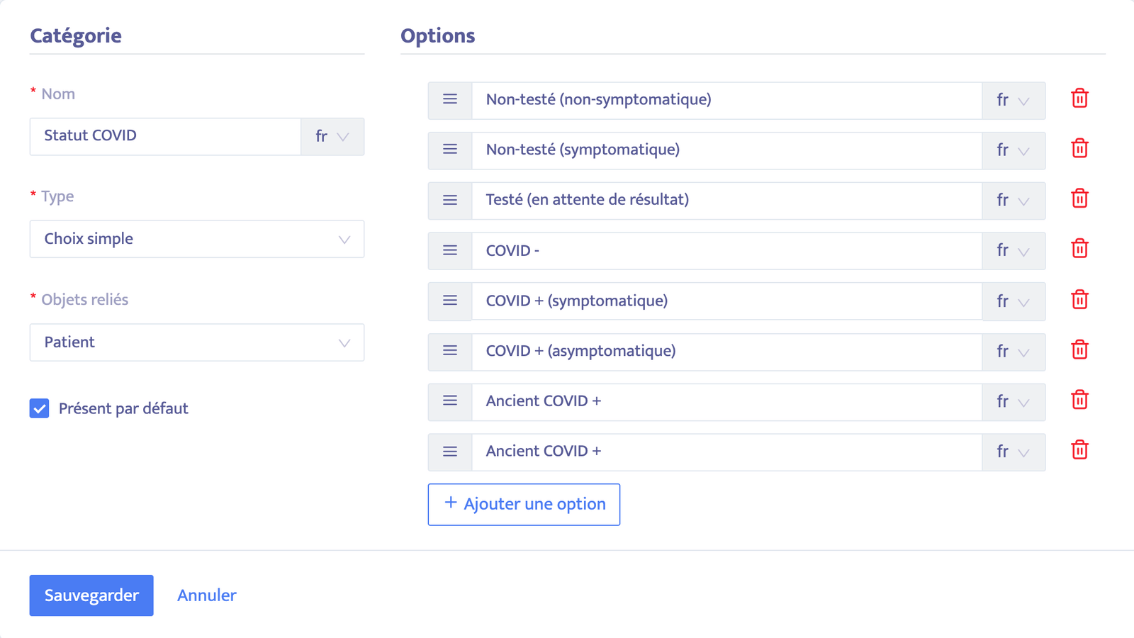Delete the COVID + (asymptomatique) option
The height and width of the screenshot is (638, 1134).
click(1079, 350)
